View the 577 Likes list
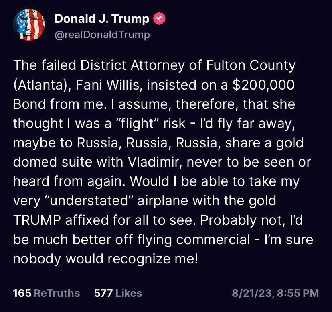 [x=118, y=293]
